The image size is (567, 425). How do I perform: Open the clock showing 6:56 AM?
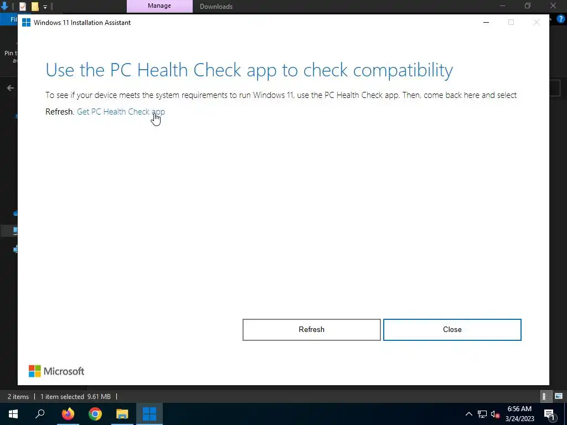click(519, 414)
